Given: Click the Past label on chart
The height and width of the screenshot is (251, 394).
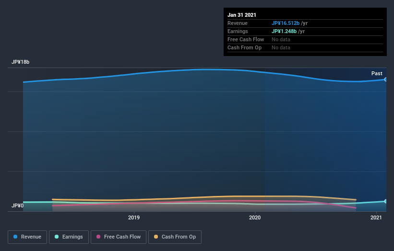Looking at the screenshot, I should (377, 73).
